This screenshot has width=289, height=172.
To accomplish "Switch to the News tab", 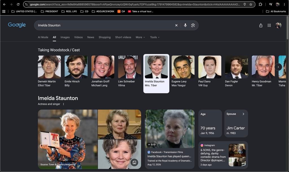I will pyautogui.click(x=91, y=37).
